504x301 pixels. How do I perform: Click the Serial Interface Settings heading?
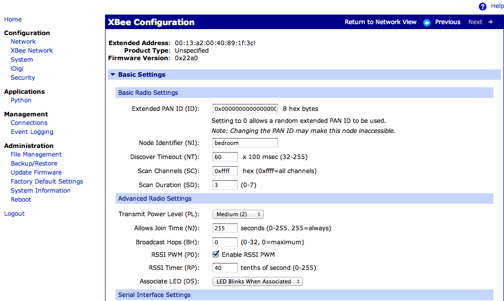pos(154,294)
